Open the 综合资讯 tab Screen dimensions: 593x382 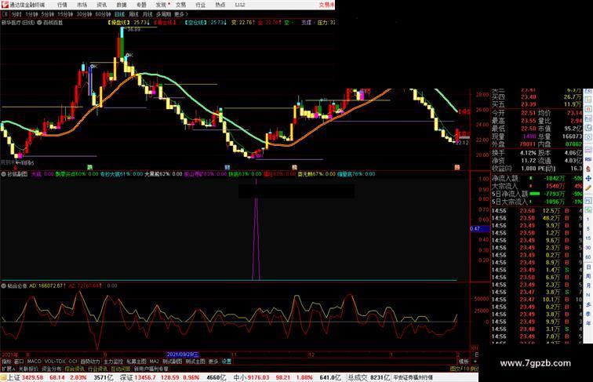75,369
